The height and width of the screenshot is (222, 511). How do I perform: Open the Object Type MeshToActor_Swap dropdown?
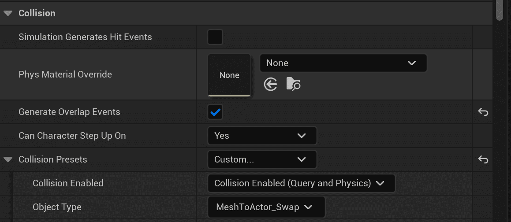point(266,207)
